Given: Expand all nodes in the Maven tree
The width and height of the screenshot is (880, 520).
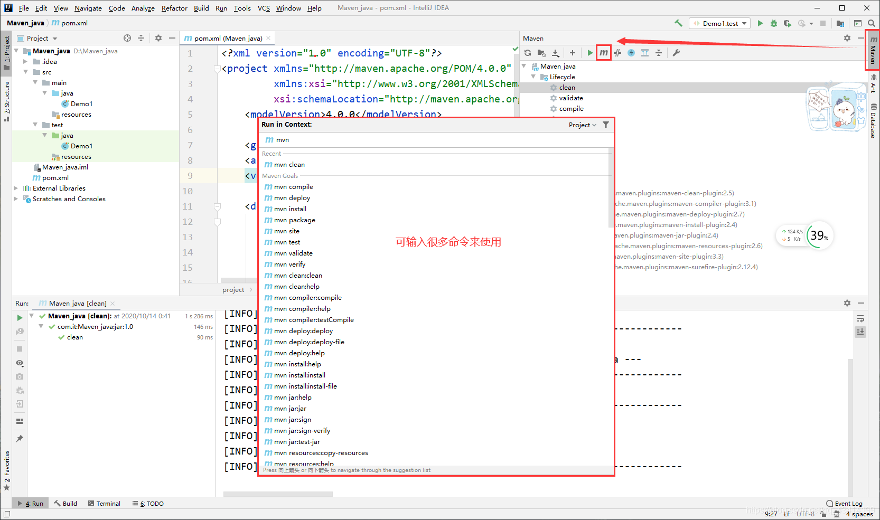Looking at the screenshot, I should 645,53.
